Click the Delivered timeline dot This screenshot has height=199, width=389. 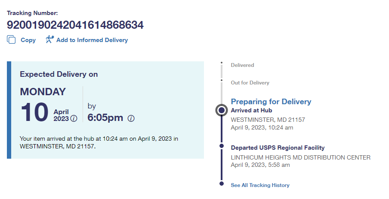click(221, 63)
